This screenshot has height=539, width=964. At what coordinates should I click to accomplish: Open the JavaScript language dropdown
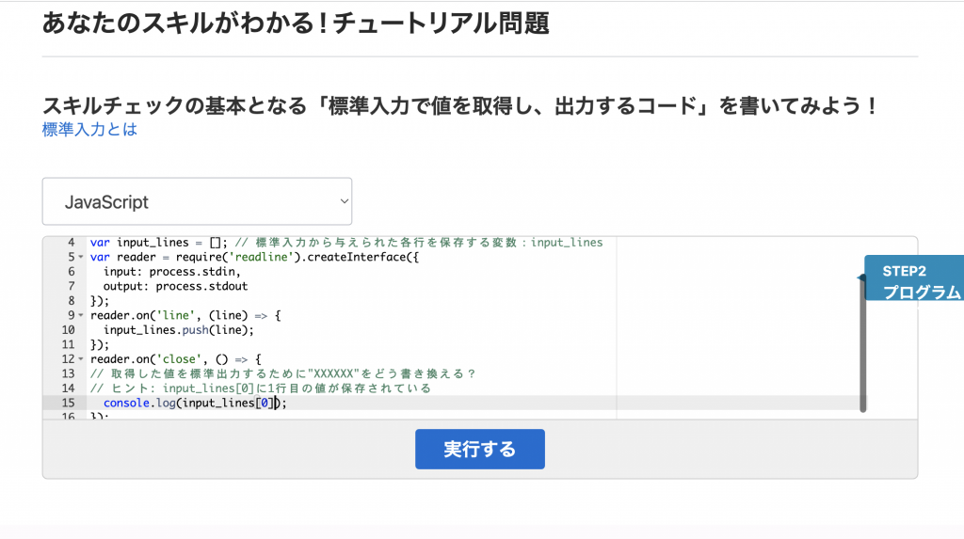point(197,201)
